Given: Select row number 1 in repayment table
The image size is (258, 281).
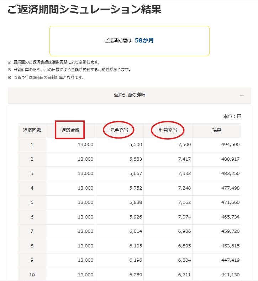Looking at the screenshot, I should coord(32,145).
